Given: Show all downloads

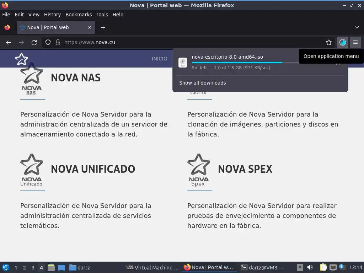Looking at the screenshot, I should pos(202,83).
